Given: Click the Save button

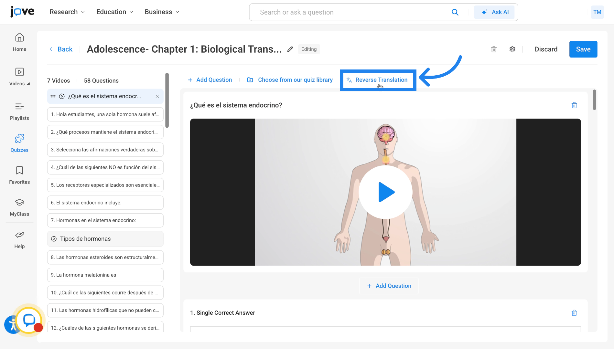Looking at the screenshot, I should [583, 49].
